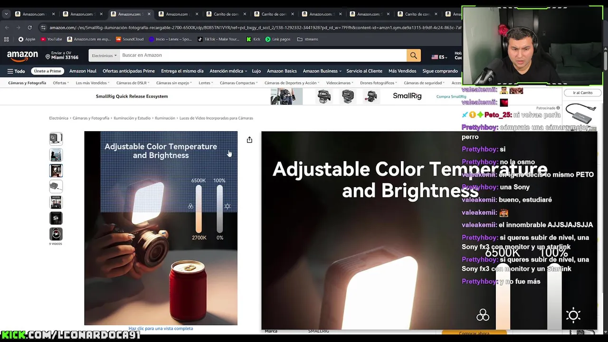The height and width of the screenshot is (342, 608).
Task: Click the Compra SmallRig link
Action: point(451,96)
